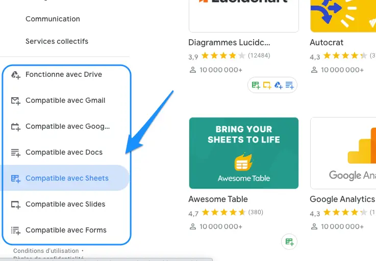Open the Google Analytics thumbnail
The image size is (376, 261).
click(343, 153)
